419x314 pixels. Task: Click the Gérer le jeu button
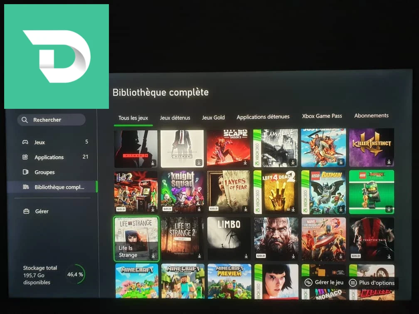[x=324, y=282]
